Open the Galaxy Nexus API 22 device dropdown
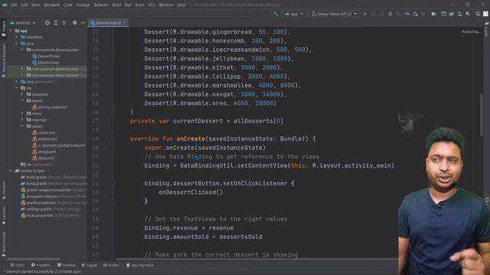 click(334, 14)
